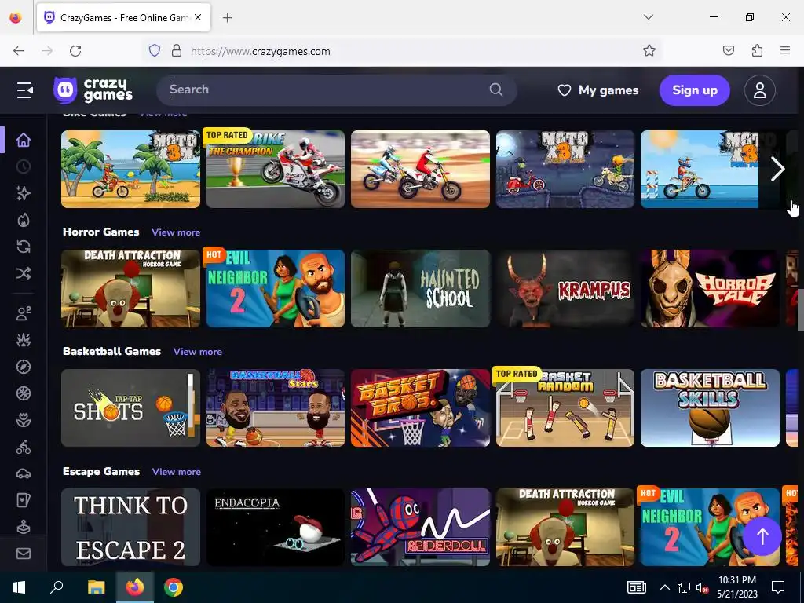Open Updated games refresh icon in sidebar
This screenshot has height=603, width=804.
click(x=23, y=247)
